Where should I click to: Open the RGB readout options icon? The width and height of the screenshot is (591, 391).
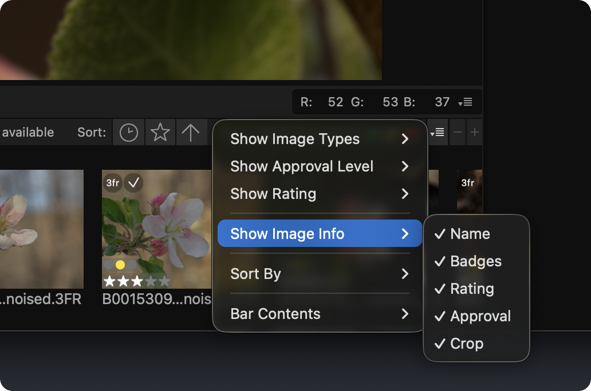point(465,102)
